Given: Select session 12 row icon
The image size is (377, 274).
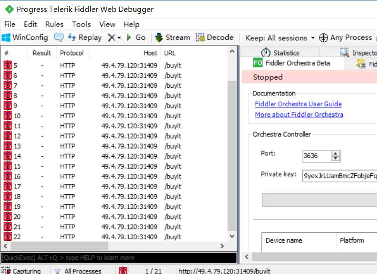Looking at the screenshot, I should point(8,136).
